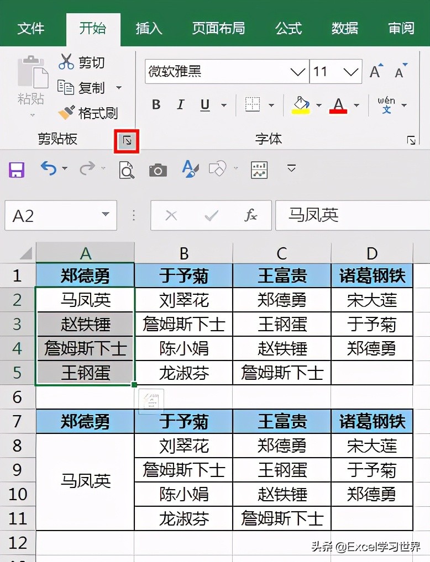Viewport: 430px width, 562px height.
Task: Expand Undo history dropdown arrow
Action: [65, 168]
